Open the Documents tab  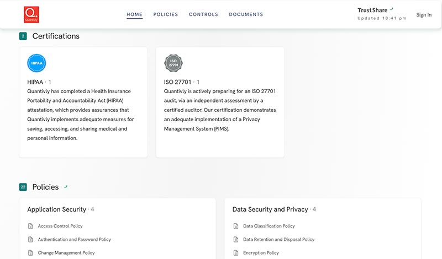[246, 14]
